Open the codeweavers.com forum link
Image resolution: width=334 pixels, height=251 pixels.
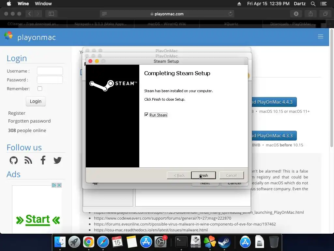pyautogui.click(x=162, y=218)
